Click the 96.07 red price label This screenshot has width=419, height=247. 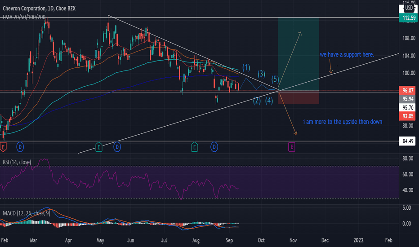[x=408, y=91]
